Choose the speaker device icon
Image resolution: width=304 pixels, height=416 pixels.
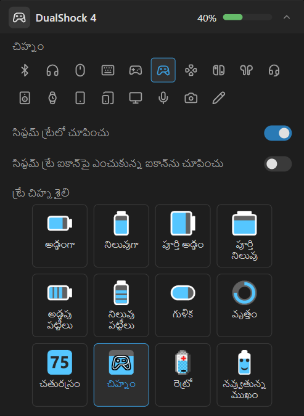tap(25, 98)
